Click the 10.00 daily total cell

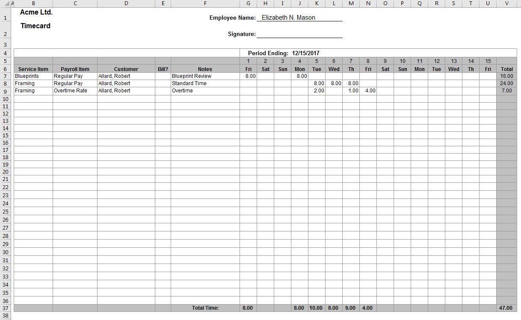(x=317, y=308)
